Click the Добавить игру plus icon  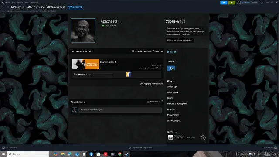(x=3, y=147)
